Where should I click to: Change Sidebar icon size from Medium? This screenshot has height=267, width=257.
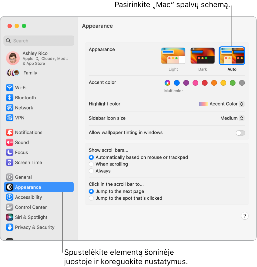[232, 118]
